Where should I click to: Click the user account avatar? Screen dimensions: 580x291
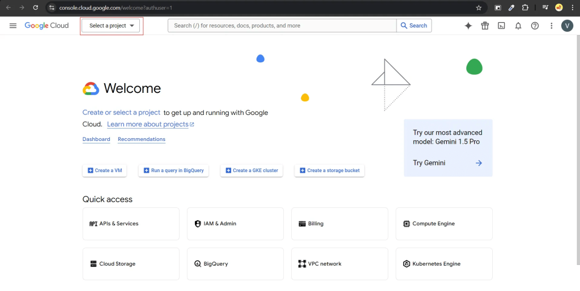click(x=567, y=25)
